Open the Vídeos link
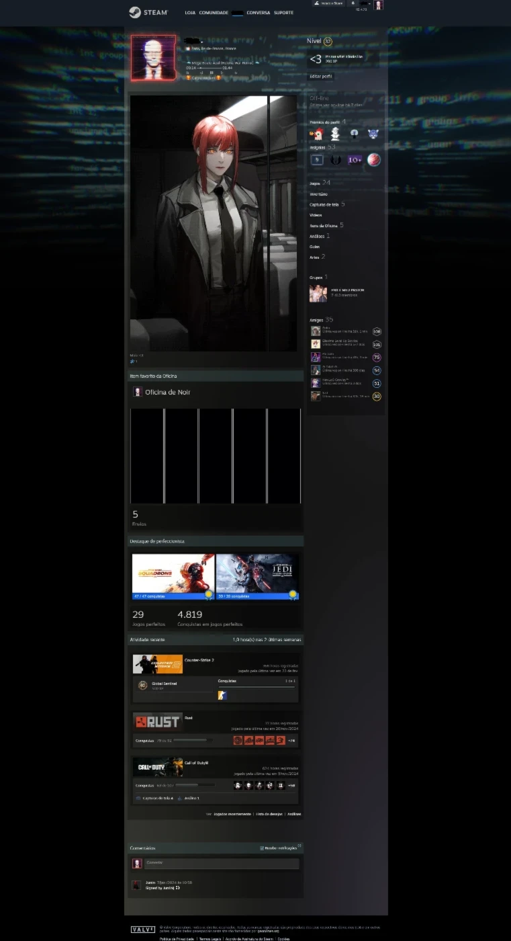 [x=316, y=215]
